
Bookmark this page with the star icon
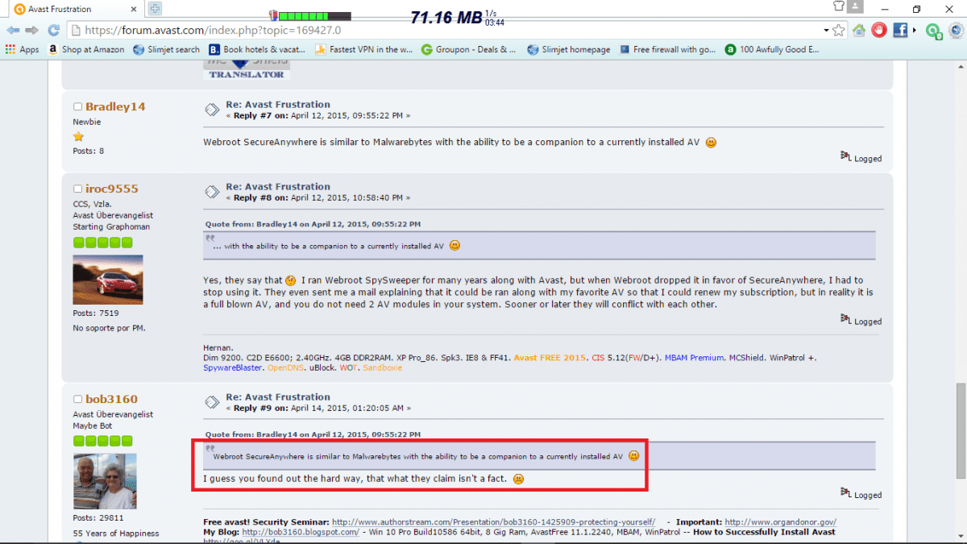(x=839, y=30)
